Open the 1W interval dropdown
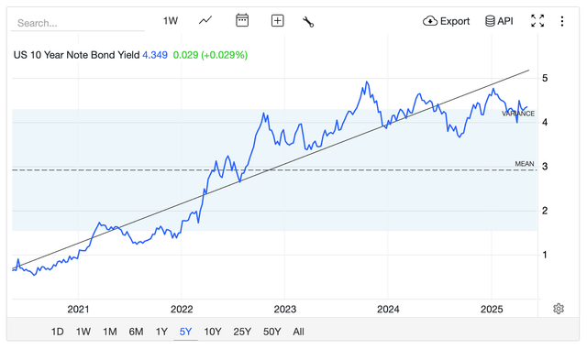 pyautogui.click(x=171, y=20)
